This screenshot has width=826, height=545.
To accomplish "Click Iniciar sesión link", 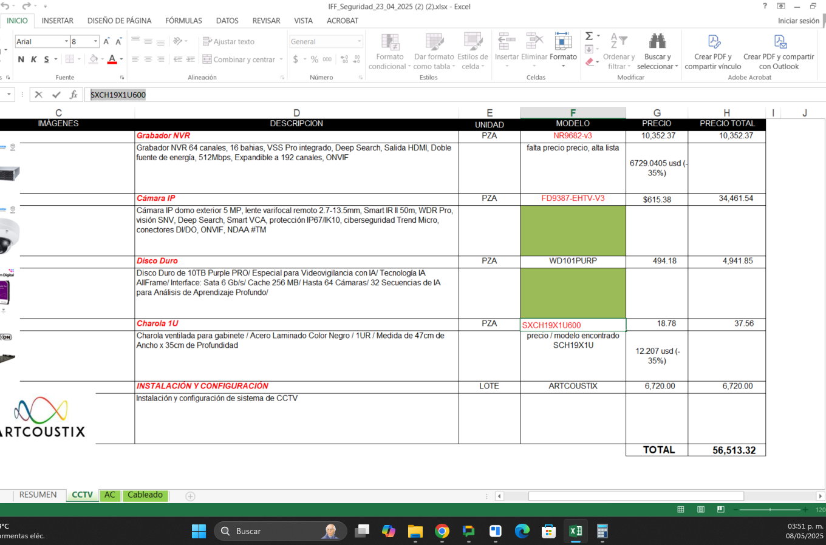I will click(799, 21).
